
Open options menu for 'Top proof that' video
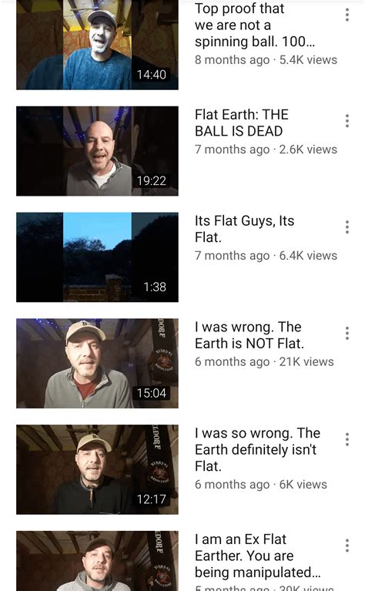(x=347, y=15)
